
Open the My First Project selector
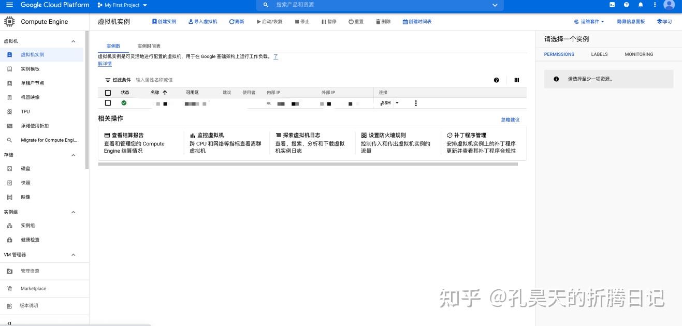[122, 5]
